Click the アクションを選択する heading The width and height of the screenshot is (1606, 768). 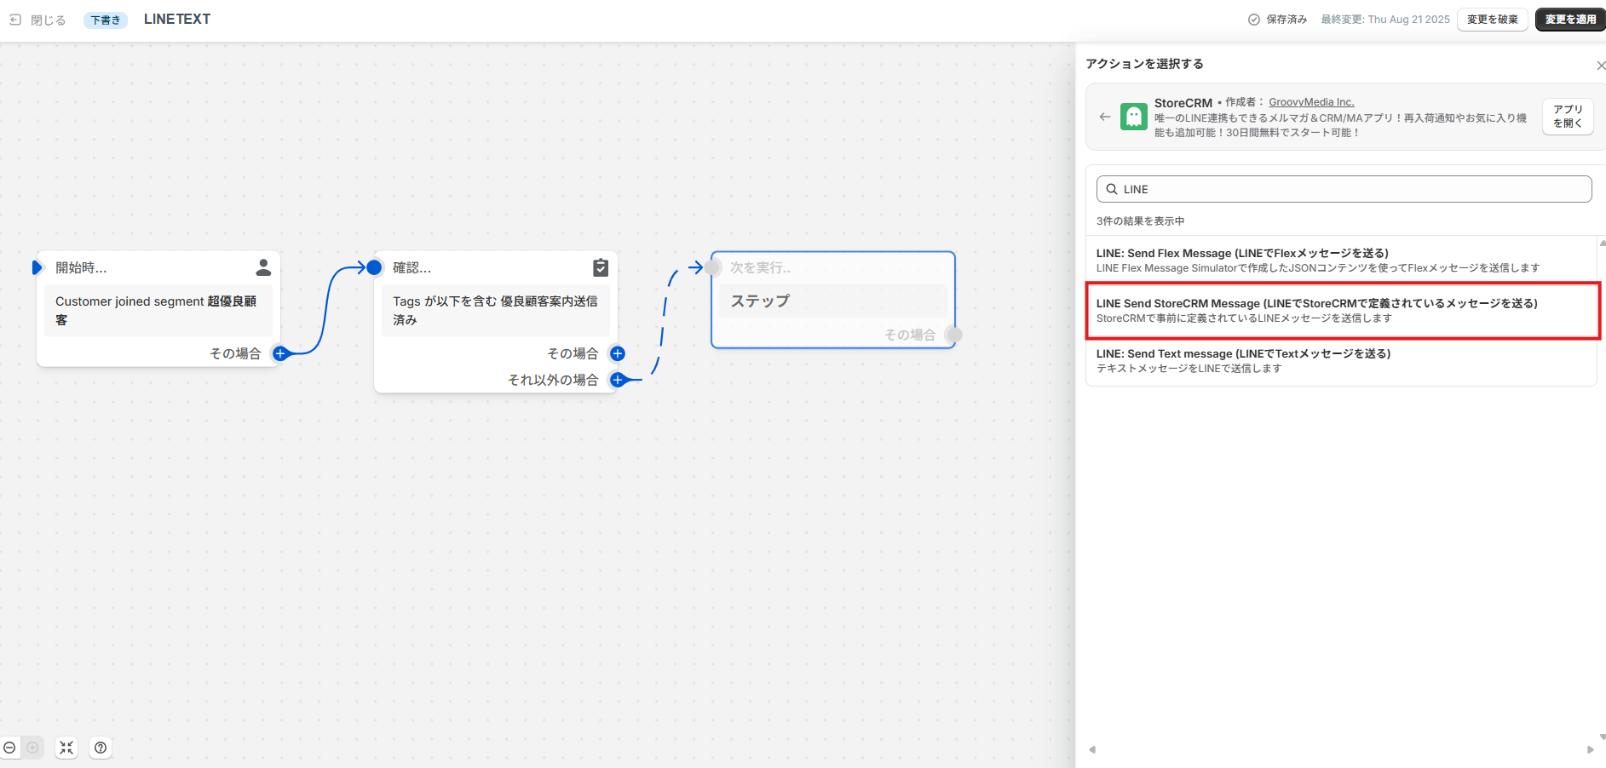1144,64
